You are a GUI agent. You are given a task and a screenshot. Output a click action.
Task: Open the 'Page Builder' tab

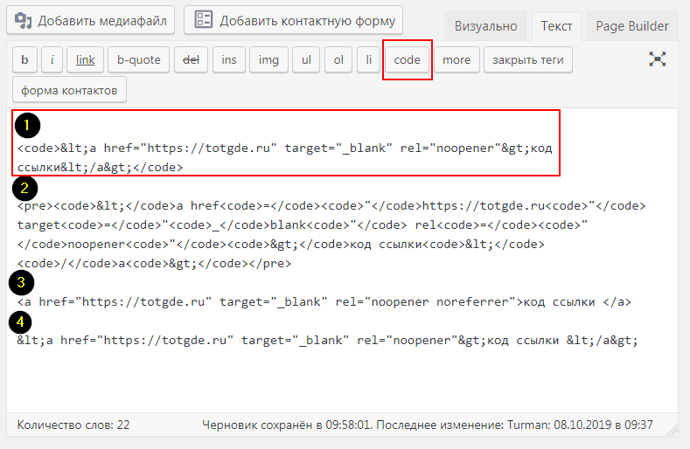[x=632, y=26]
